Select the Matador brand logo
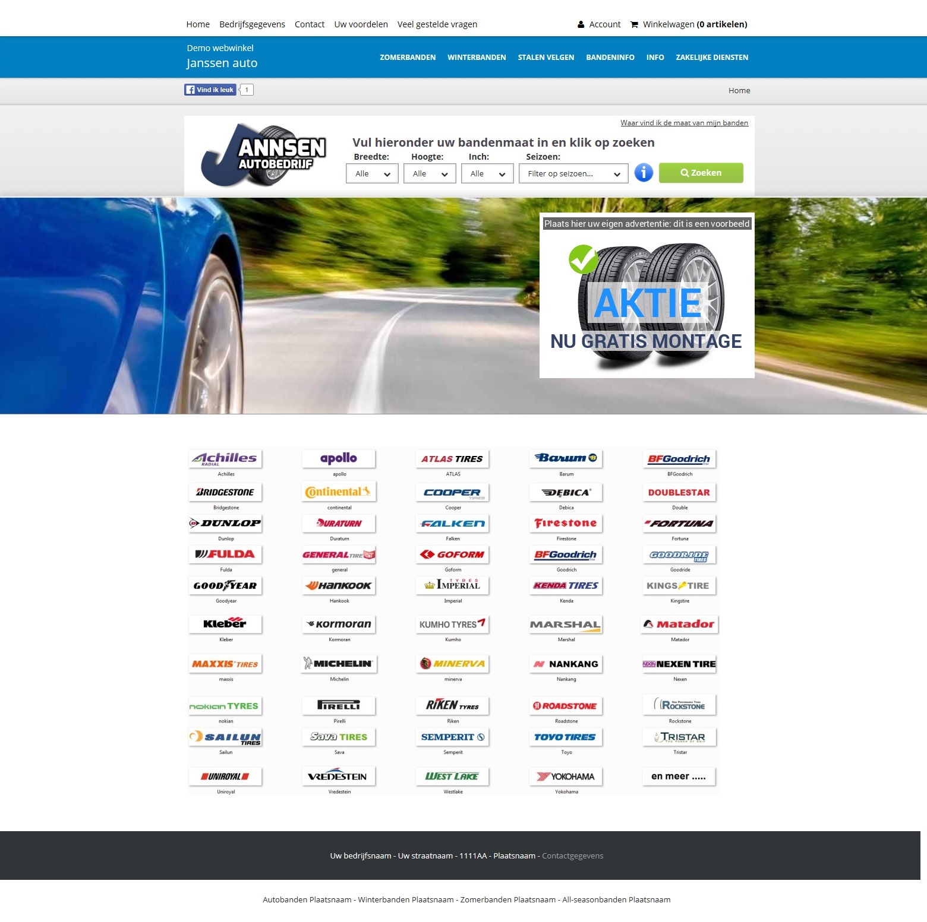This screenshot has height=922, width=927. point(680,624)
